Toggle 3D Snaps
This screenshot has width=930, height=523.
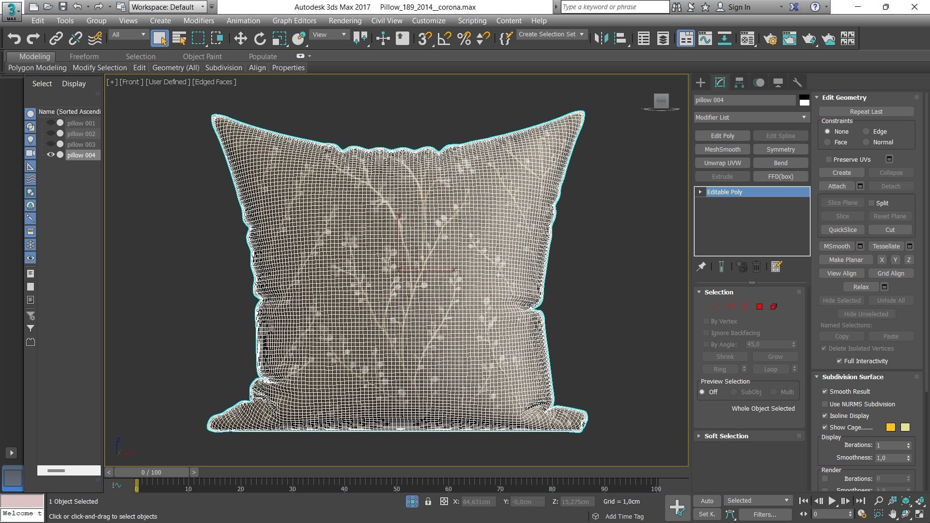[x=425, y=39]
